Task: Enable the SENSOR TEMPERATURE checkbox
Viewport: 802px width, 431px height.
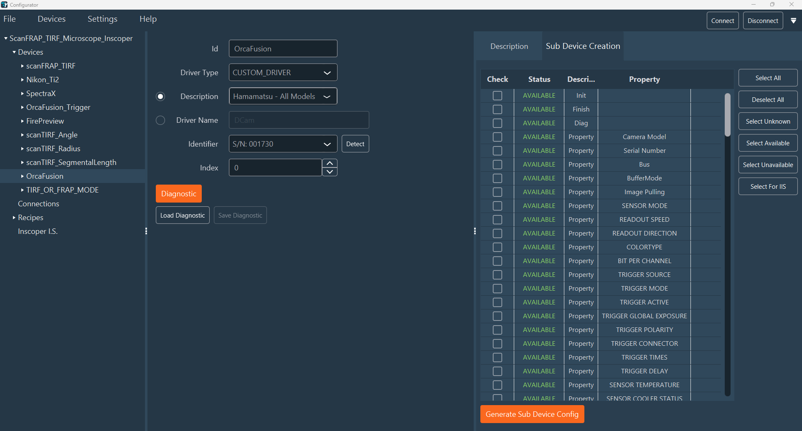Action: click(497, 385)
